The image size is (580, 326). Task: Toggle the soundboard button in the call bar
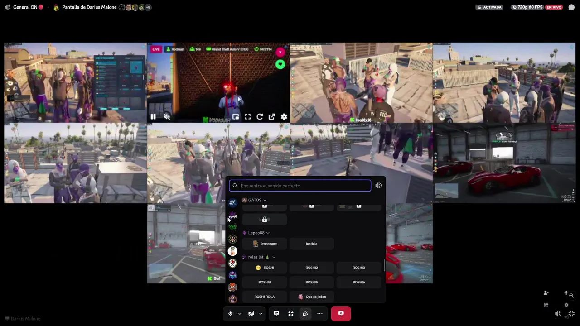[x=305, y=313]
